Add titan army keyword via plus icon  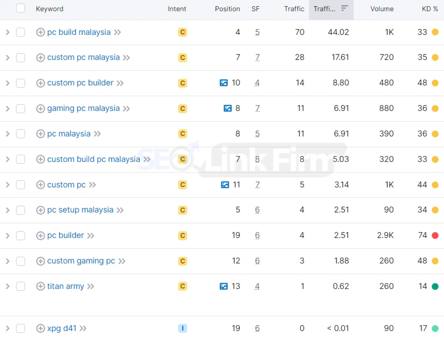tap(41, 286)
